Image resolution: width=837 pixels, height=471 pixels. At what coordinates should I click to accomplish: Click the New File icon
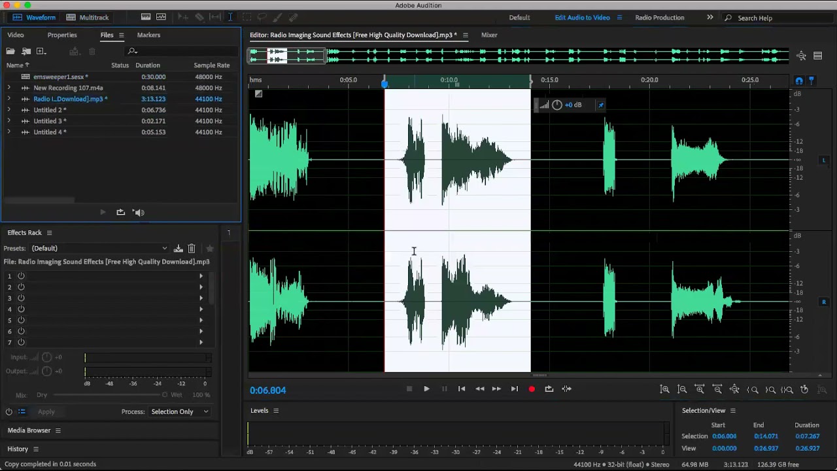pyautogui.click(x=41, y=51)
